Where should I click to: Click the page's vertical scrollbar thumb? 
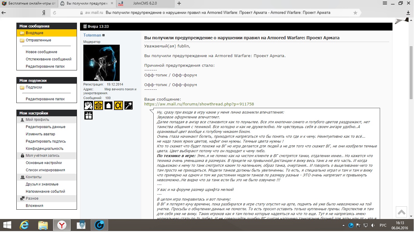411,72
